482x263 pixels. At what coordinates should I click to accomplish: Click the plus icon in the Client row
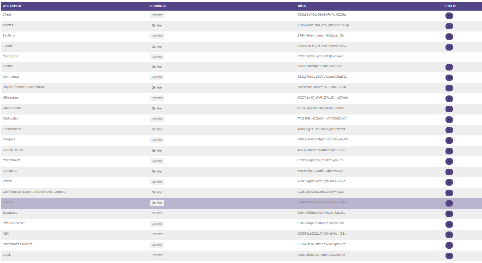click(x=449, y=16)
